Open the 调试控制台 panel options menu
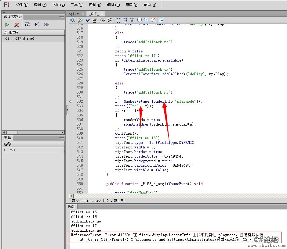The width and height of the screenshot is (287, 249). (62, 17)
